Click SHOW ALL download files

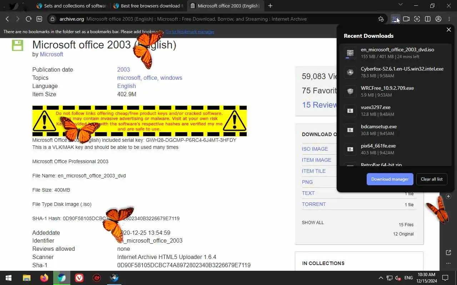coord(313,222)
